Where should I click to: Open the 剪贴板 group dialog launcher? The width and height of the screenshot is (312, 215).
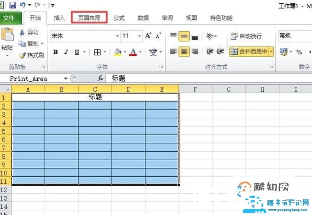(x=43, y=67)
